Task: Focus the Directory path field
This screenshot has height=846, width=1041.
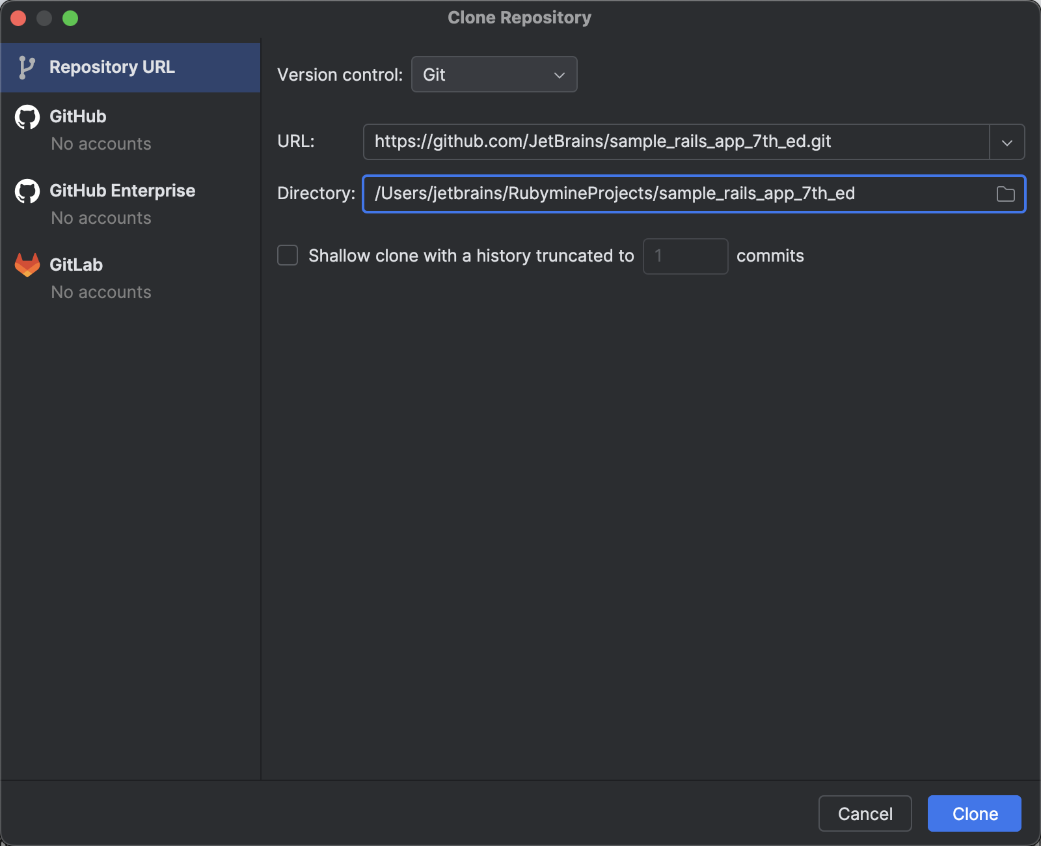Action: pos(677,194)
